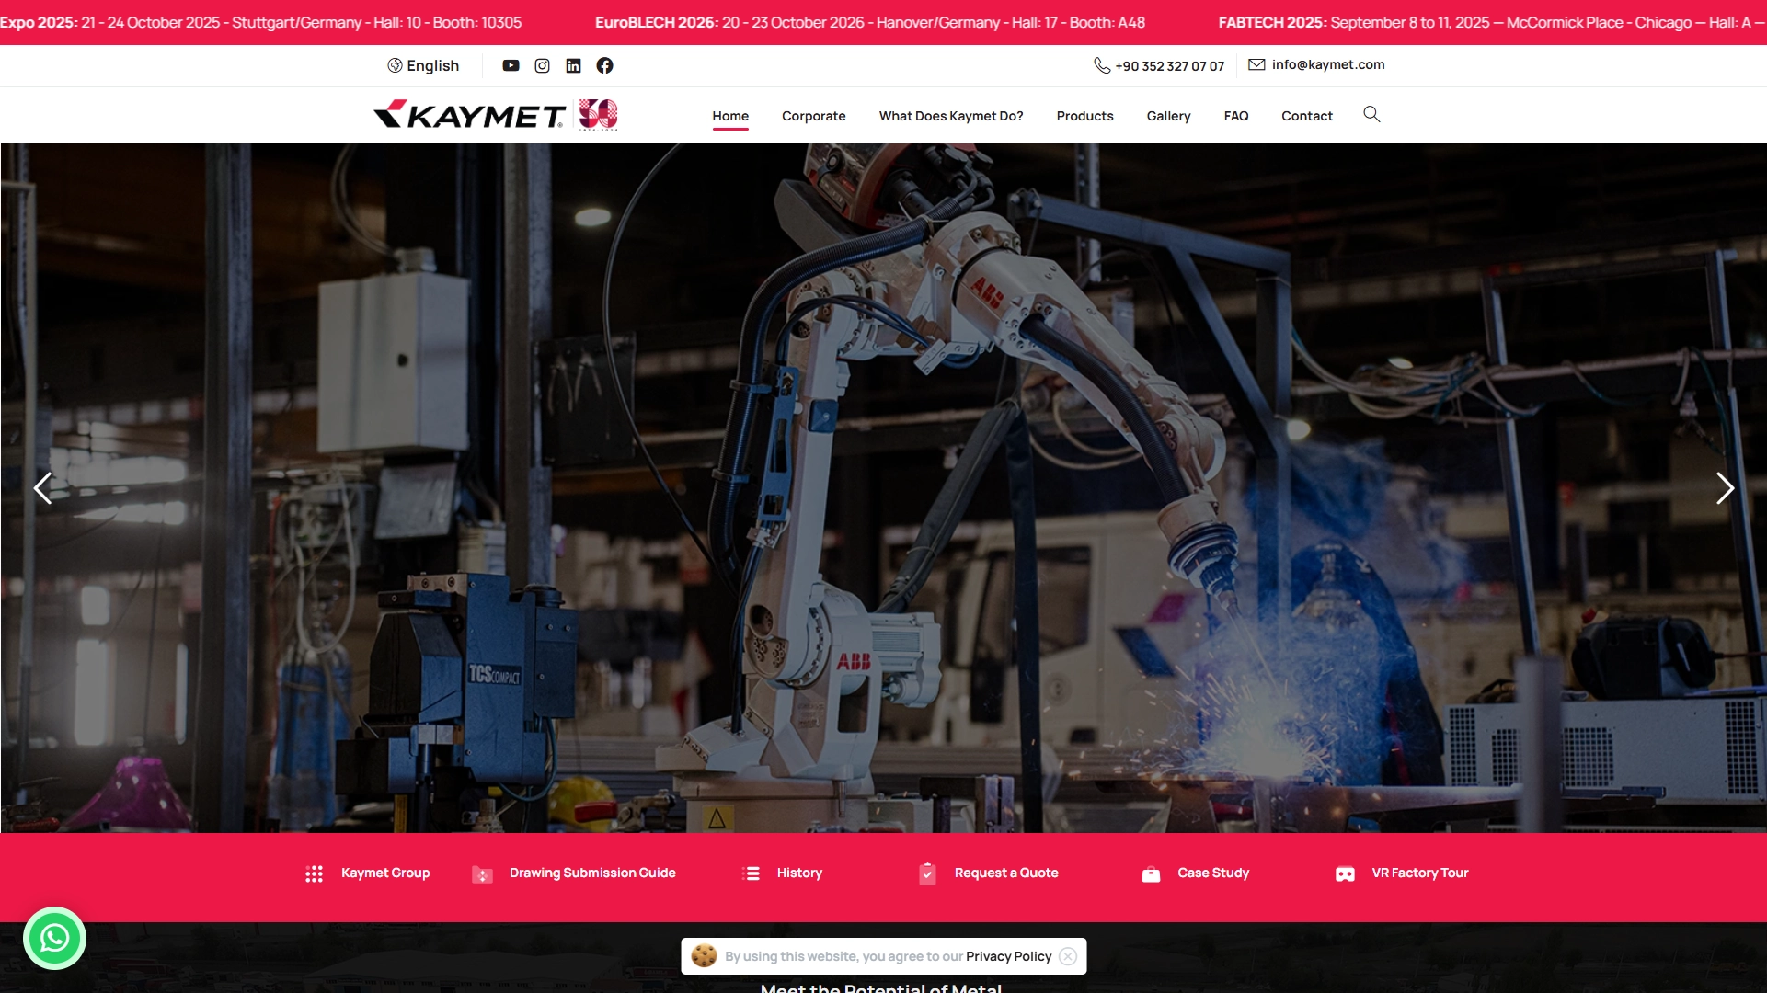1767x993 pixels.
Task: Open the Kaymet Instagram icon
Action: 542,65
